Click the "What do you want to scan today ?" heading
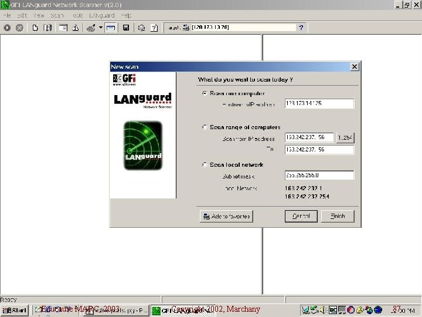The image size is (422, 317). click(246, 79)
